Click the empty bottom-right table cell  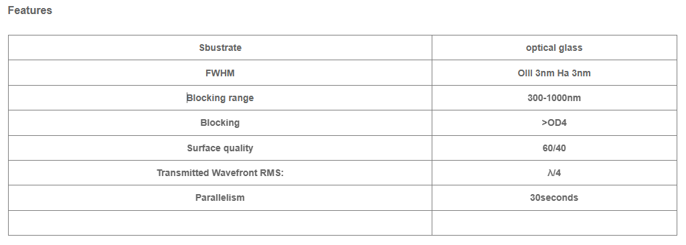coord(554,223)
